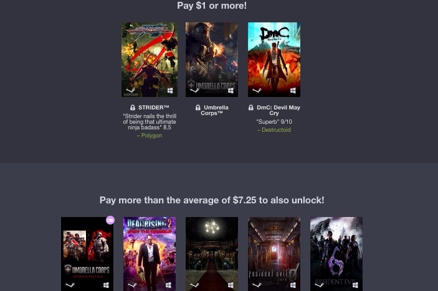438x291 pixels.
Task: Open the Polygon review link
Action: (150, 136)
